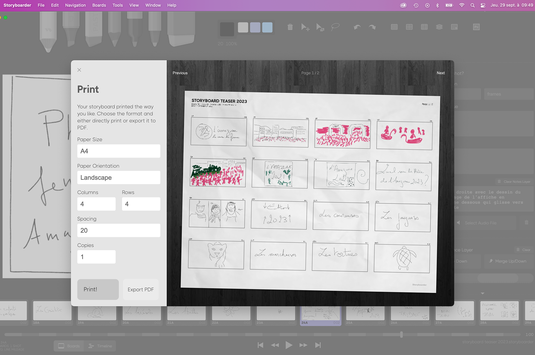This screenshot has width=535, height=355.
Task: Open the Edit menu
Action: 55,5
